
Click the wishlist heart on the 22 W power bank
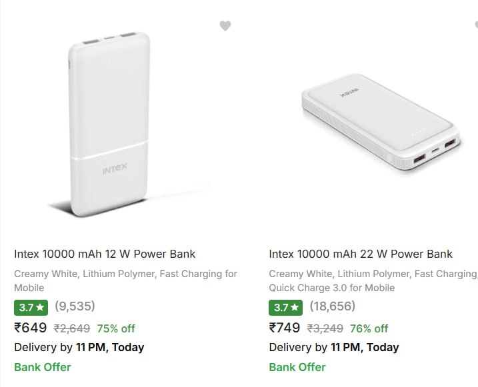(x=476, y=26)
